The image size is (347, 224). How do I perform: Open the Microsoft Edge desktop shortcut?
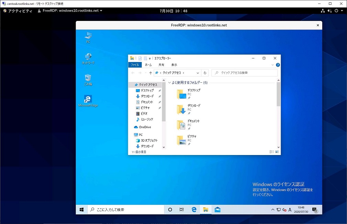88,100
